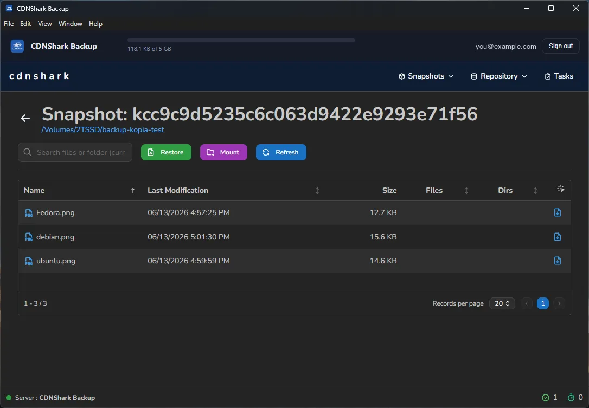Image resolution: width=589 pixels, height=408 pixels.
Task: Click the blue Refresh button
Action: click(x=281, y=152)
